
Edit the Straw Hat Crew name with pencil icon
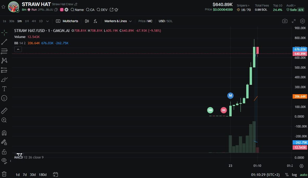pyautogui.click(x=76, y=4)
